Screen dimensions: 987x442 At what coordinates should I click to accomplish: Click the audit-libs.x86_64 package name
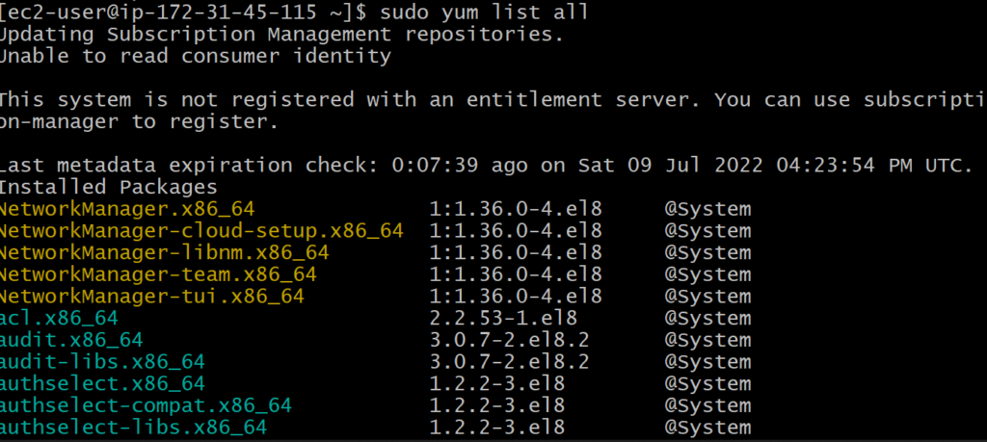coord(102,362)
